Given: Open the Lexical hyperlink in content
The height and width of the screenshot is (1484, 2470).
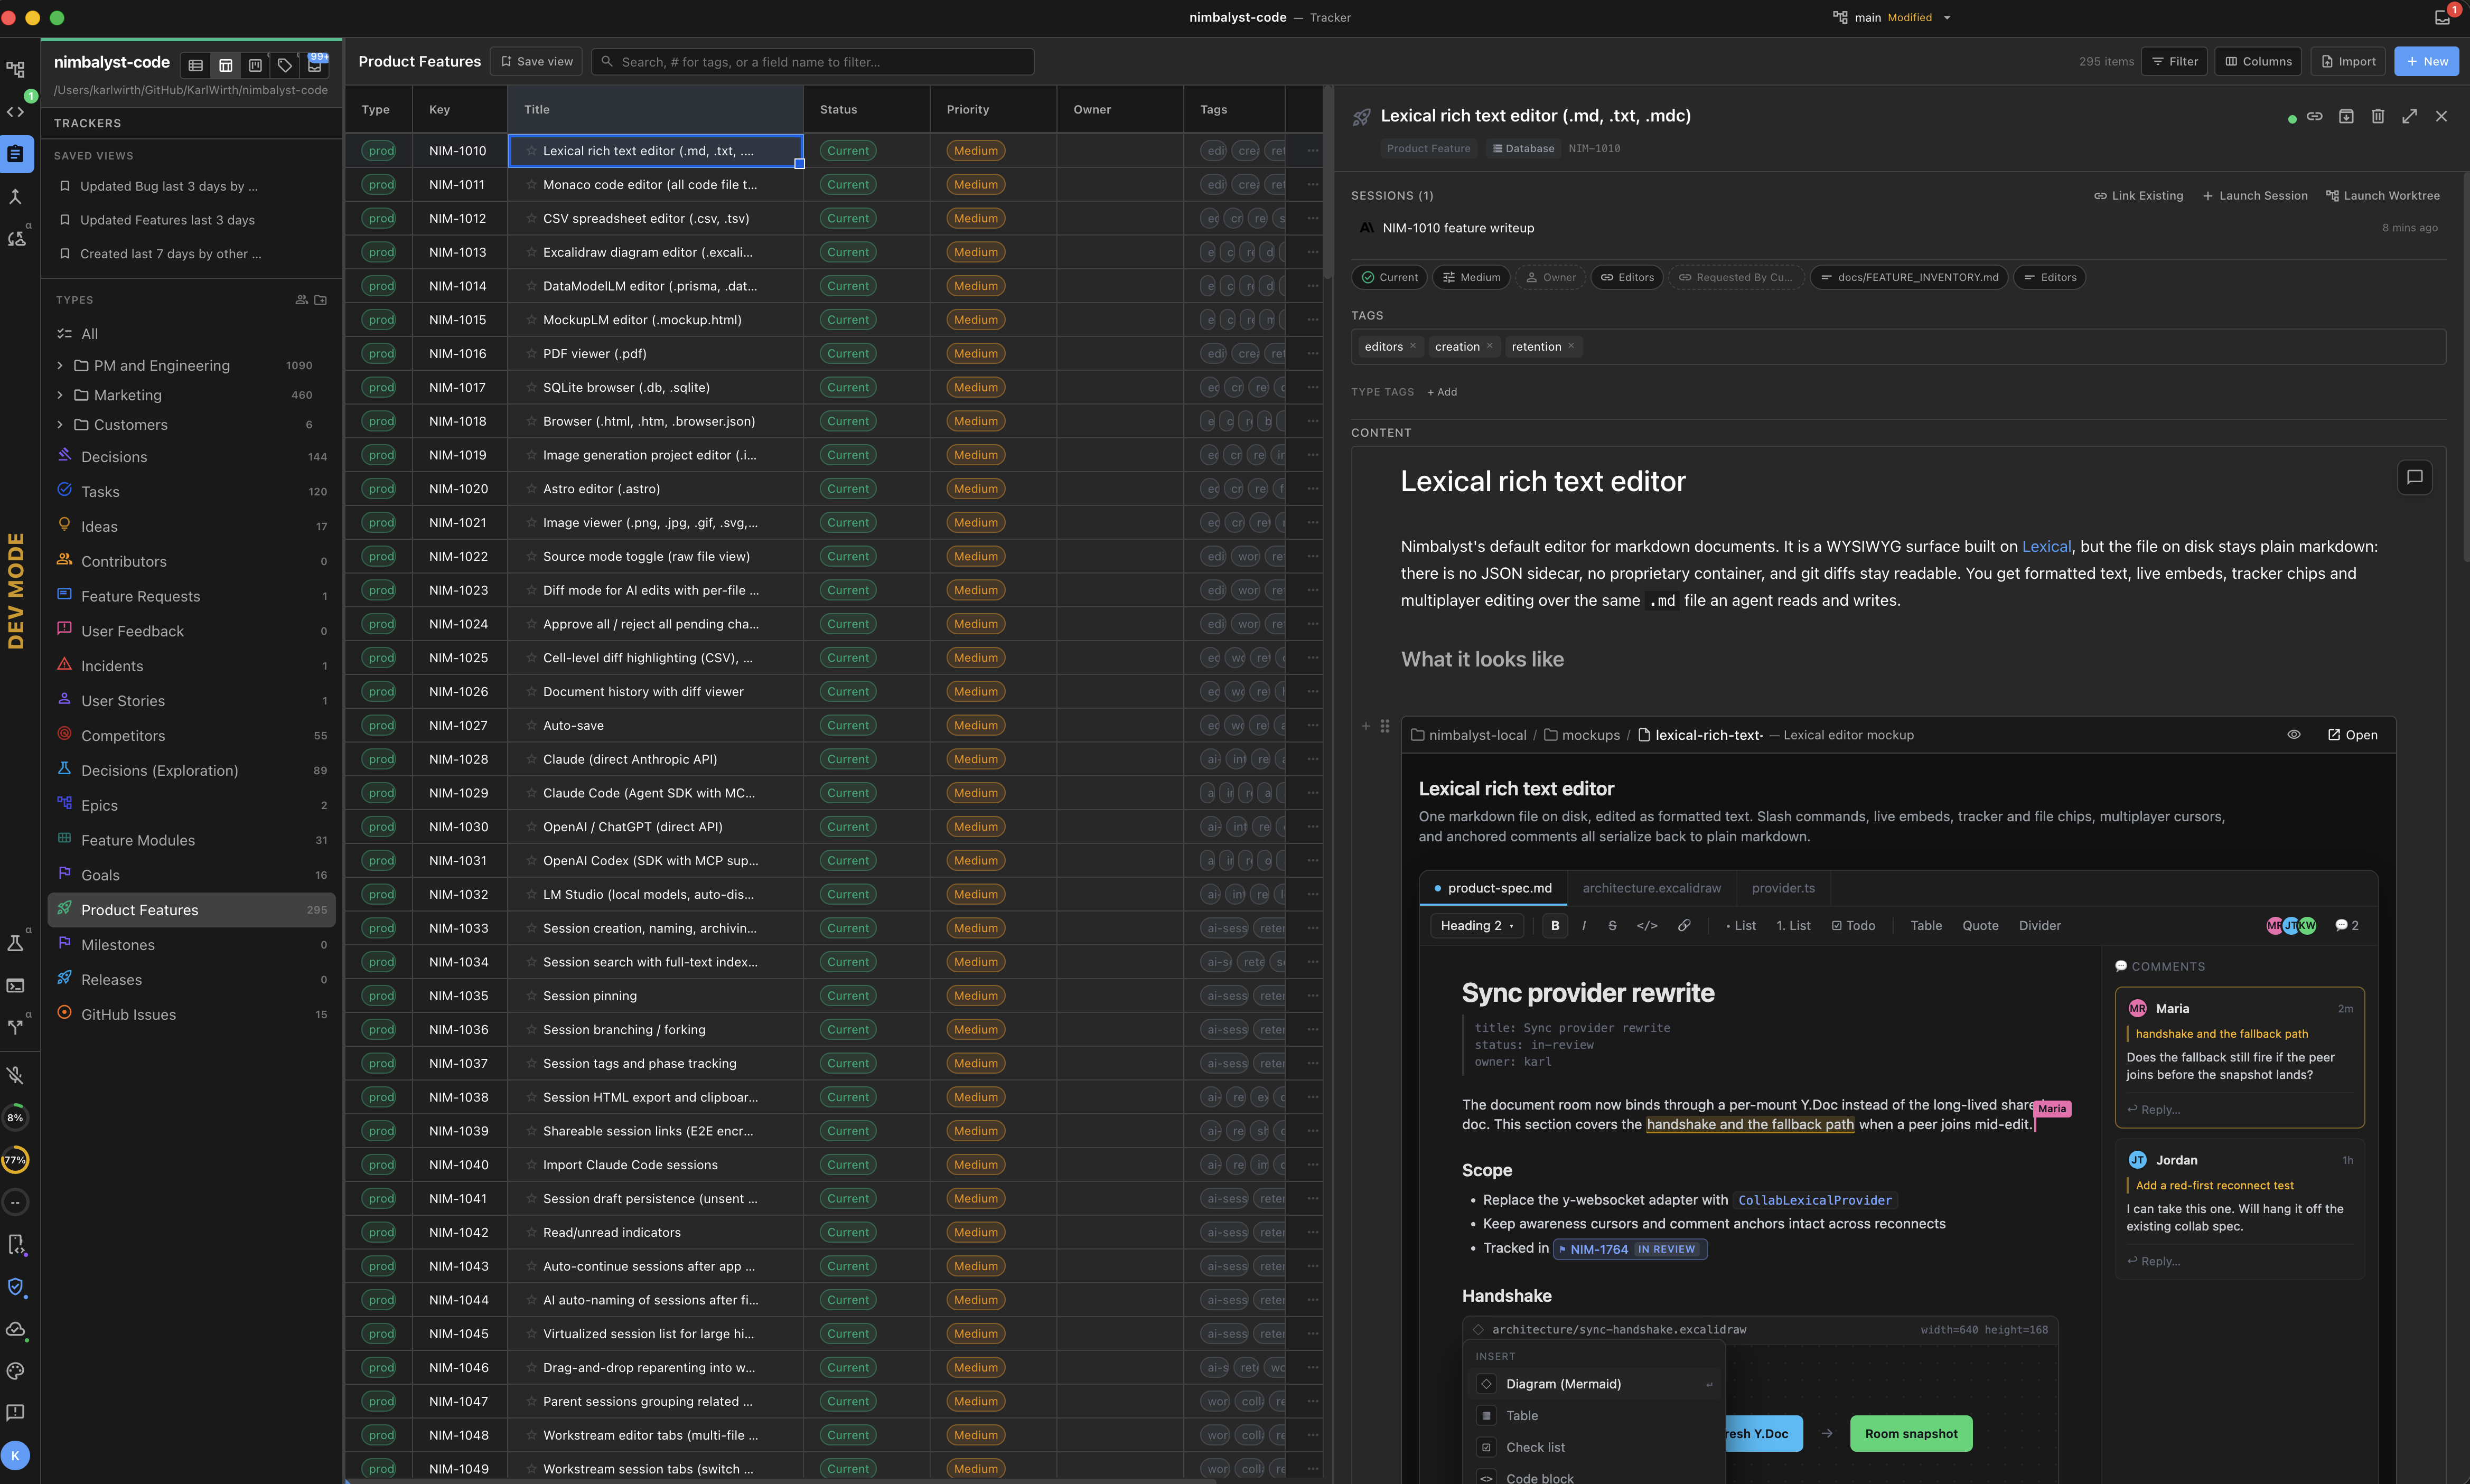Looking at the screenshot, I should 2046,547.
